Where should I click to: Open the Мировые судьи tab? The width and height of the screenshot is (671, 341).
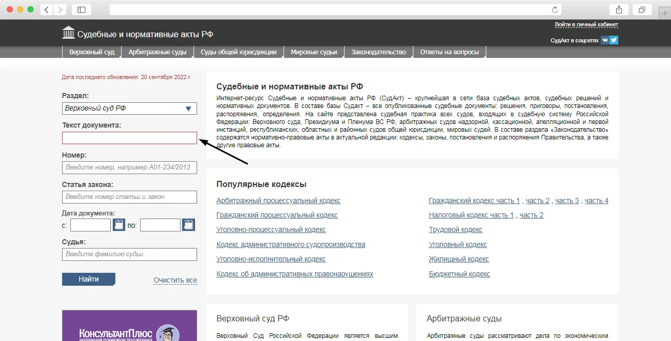tap(314, 52)
